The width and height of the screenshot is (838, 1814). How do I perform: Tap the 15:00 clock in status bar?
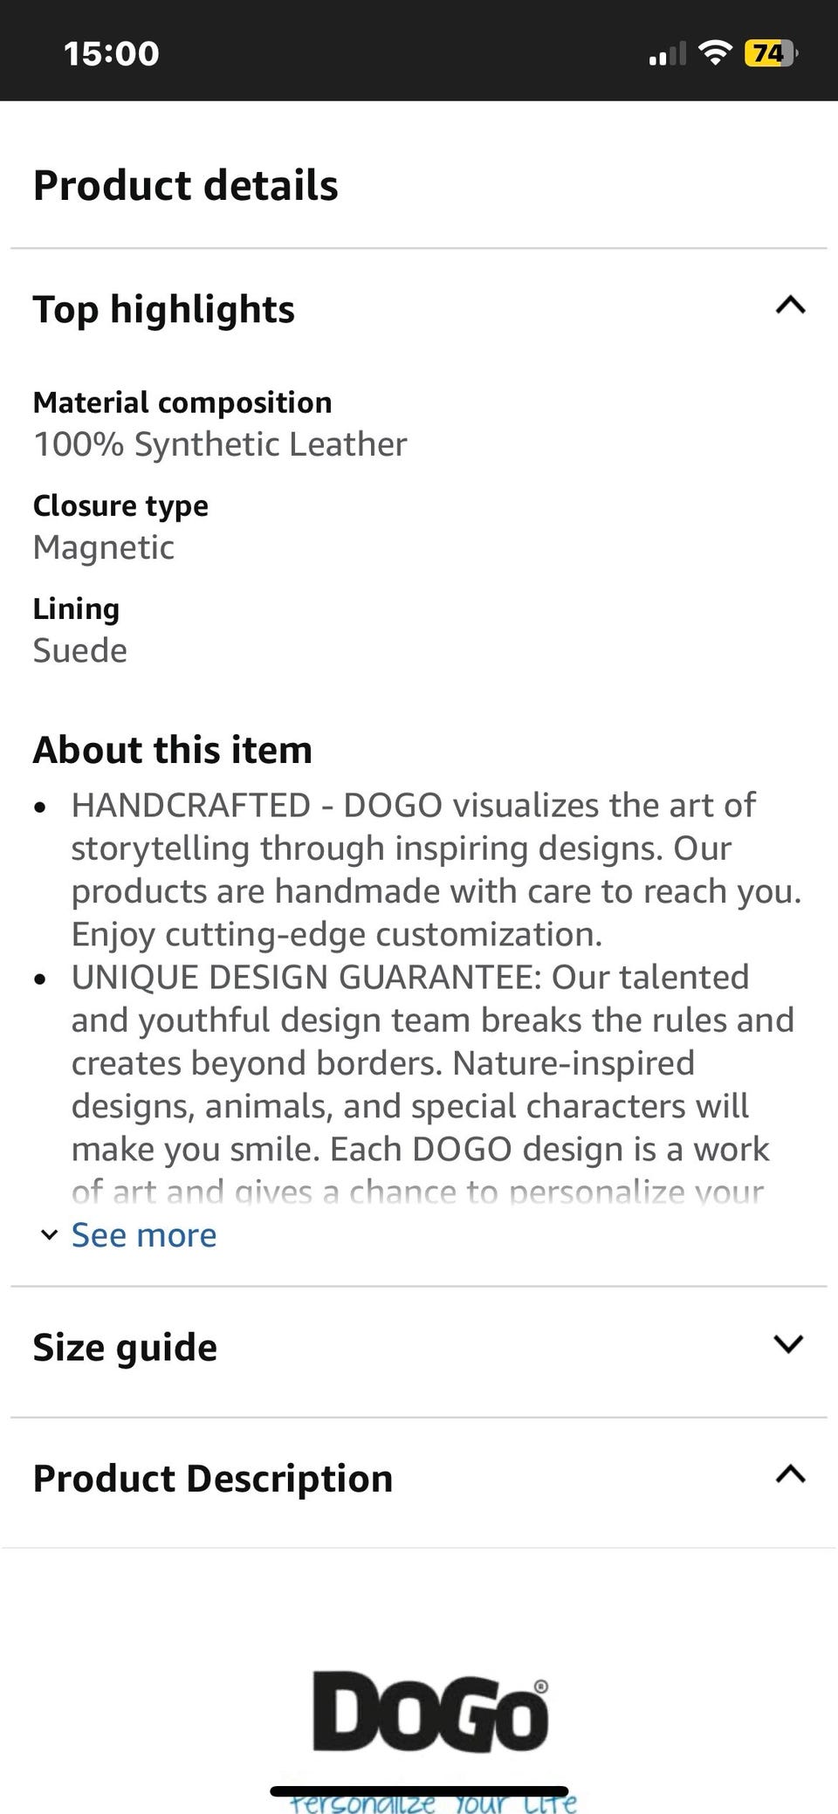point(112,53)
